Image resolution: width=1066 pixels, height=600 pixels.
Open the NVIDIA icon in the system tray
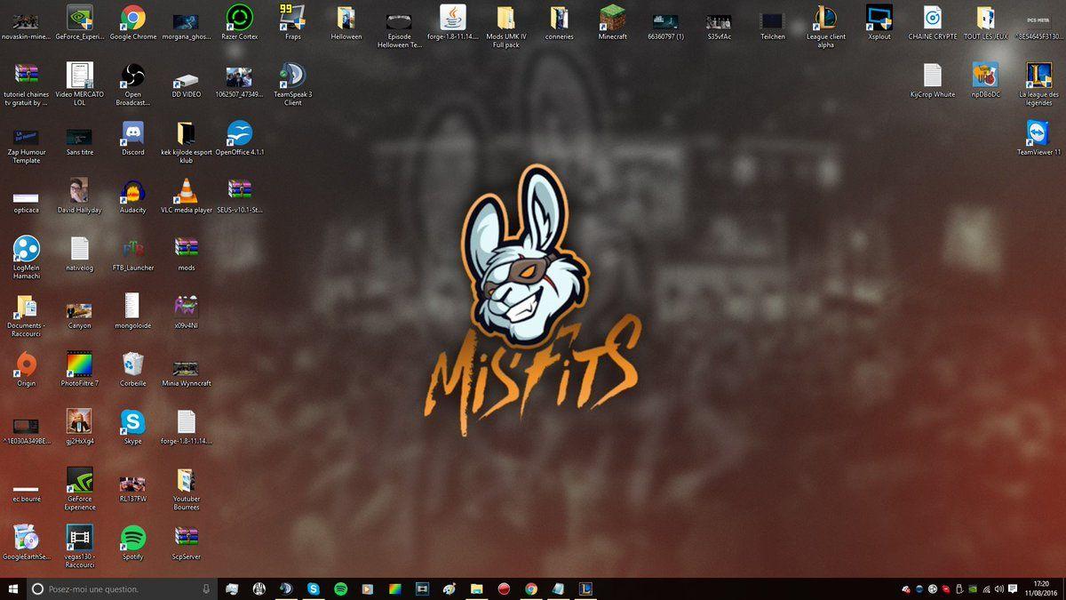coord(973,588)
